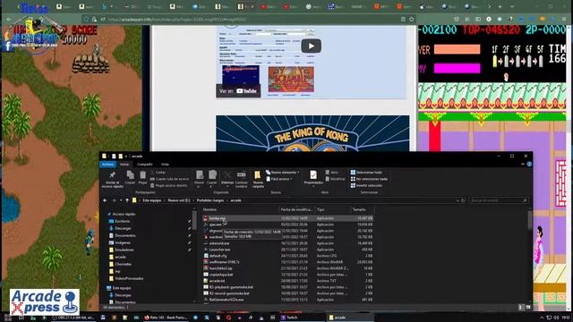Screen dimensions: 573x322
Task: Click 'Portables Juegos' in breadcrumb
Action: tap(211, 200)
